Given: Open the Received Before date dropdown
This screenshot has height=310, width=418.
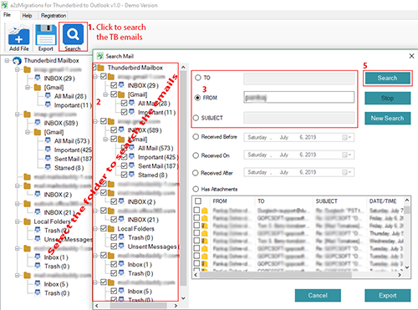Looking at the screenshot, I should [x=346, y=137].
